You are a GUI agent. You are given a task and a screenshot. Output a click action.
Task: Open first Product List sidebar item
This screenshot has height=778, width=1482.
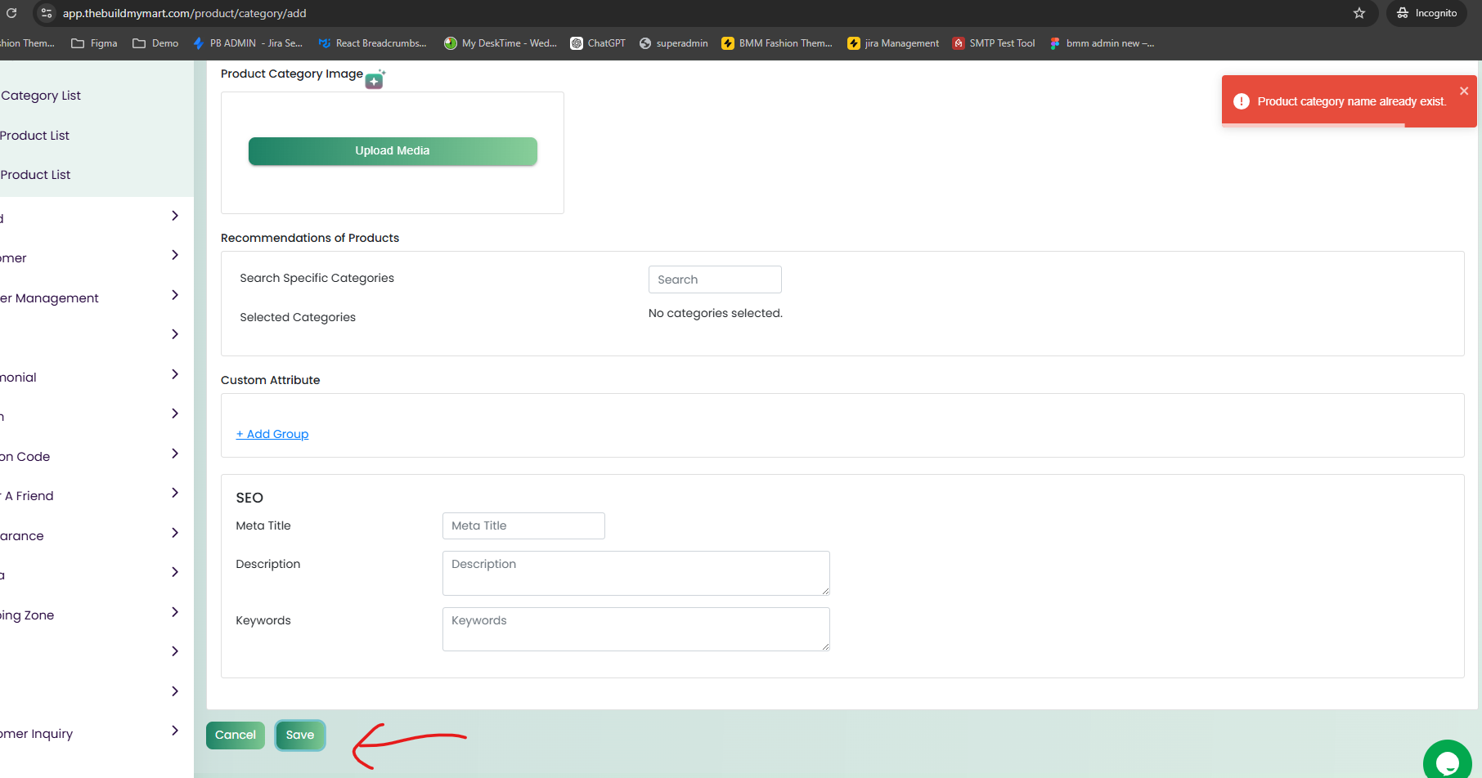coord(34,136)
